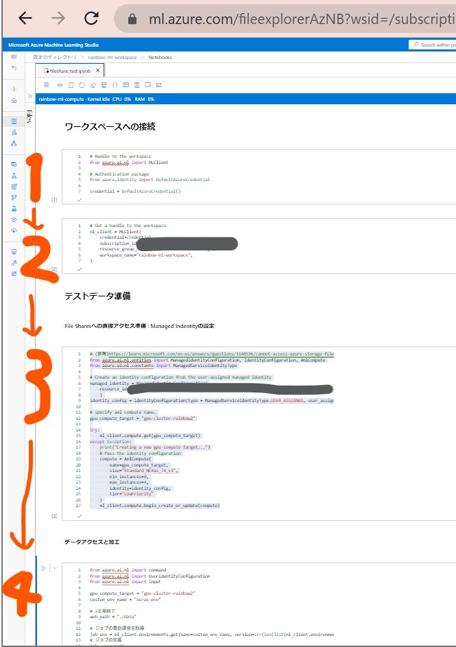Open the Jobs flask icon

coord(14,176)
